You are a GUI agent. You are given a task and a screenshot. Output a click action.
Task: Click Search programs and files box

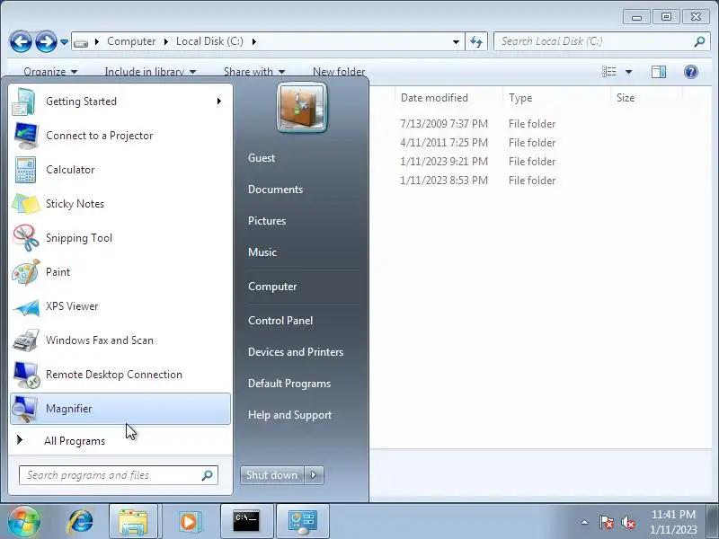click(x=119, y=475)
